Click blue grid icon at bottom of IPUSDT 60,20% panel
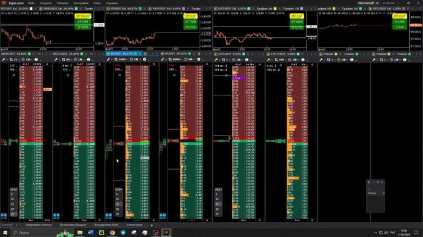Image resolution: width=423 pixels, height=237 pixels. pyautogui.click(x=163, y=215)
